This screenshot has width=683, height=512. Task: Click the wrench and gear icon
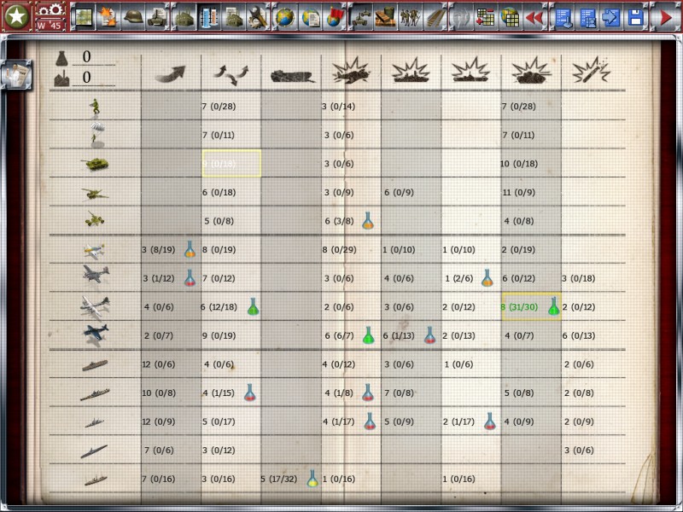pos(258,17)
